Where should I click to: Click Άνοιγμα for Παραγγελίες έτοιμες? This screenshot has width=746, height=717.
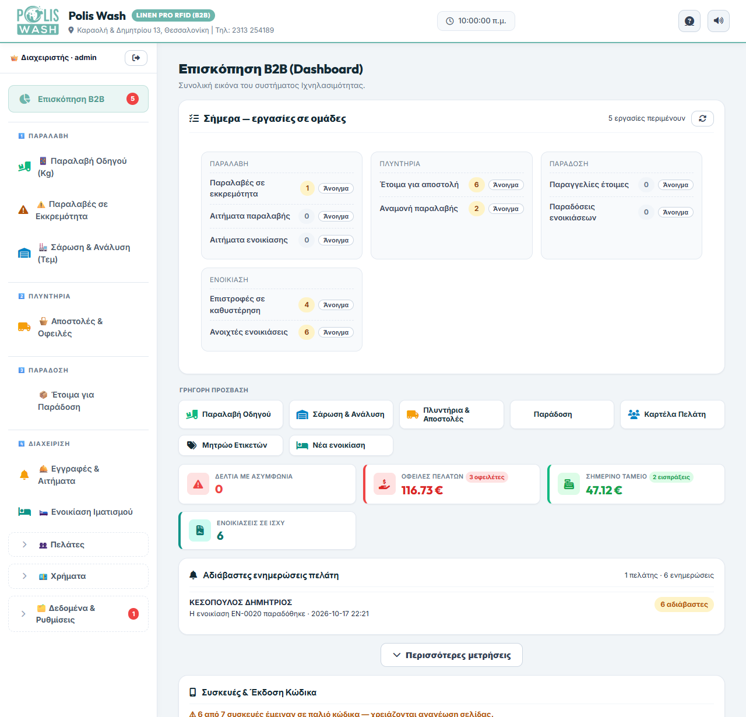[675, 185]
